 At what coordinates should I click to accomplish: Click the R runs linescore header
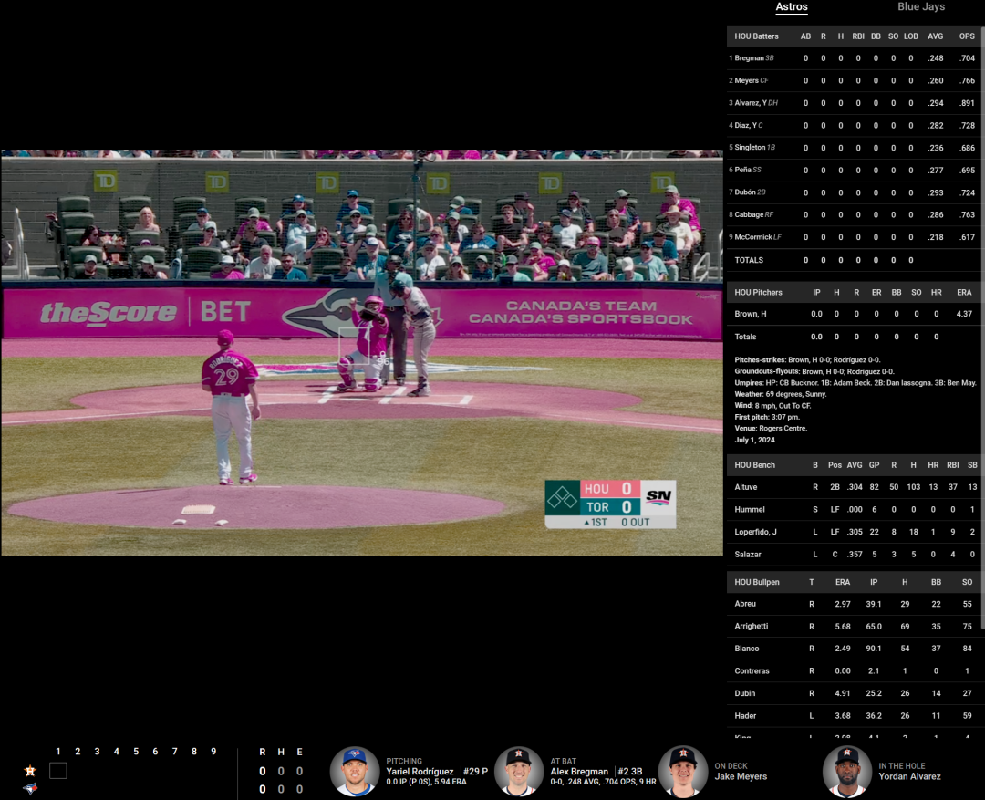pos(262,752)
